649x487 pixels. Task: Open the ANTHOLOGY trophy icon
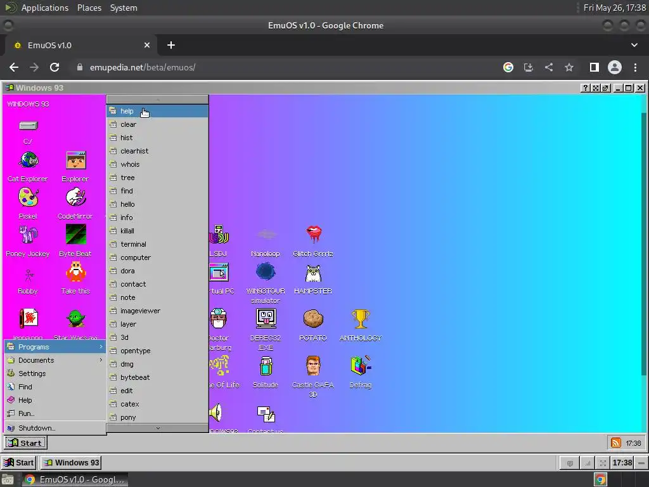(361, 318)
